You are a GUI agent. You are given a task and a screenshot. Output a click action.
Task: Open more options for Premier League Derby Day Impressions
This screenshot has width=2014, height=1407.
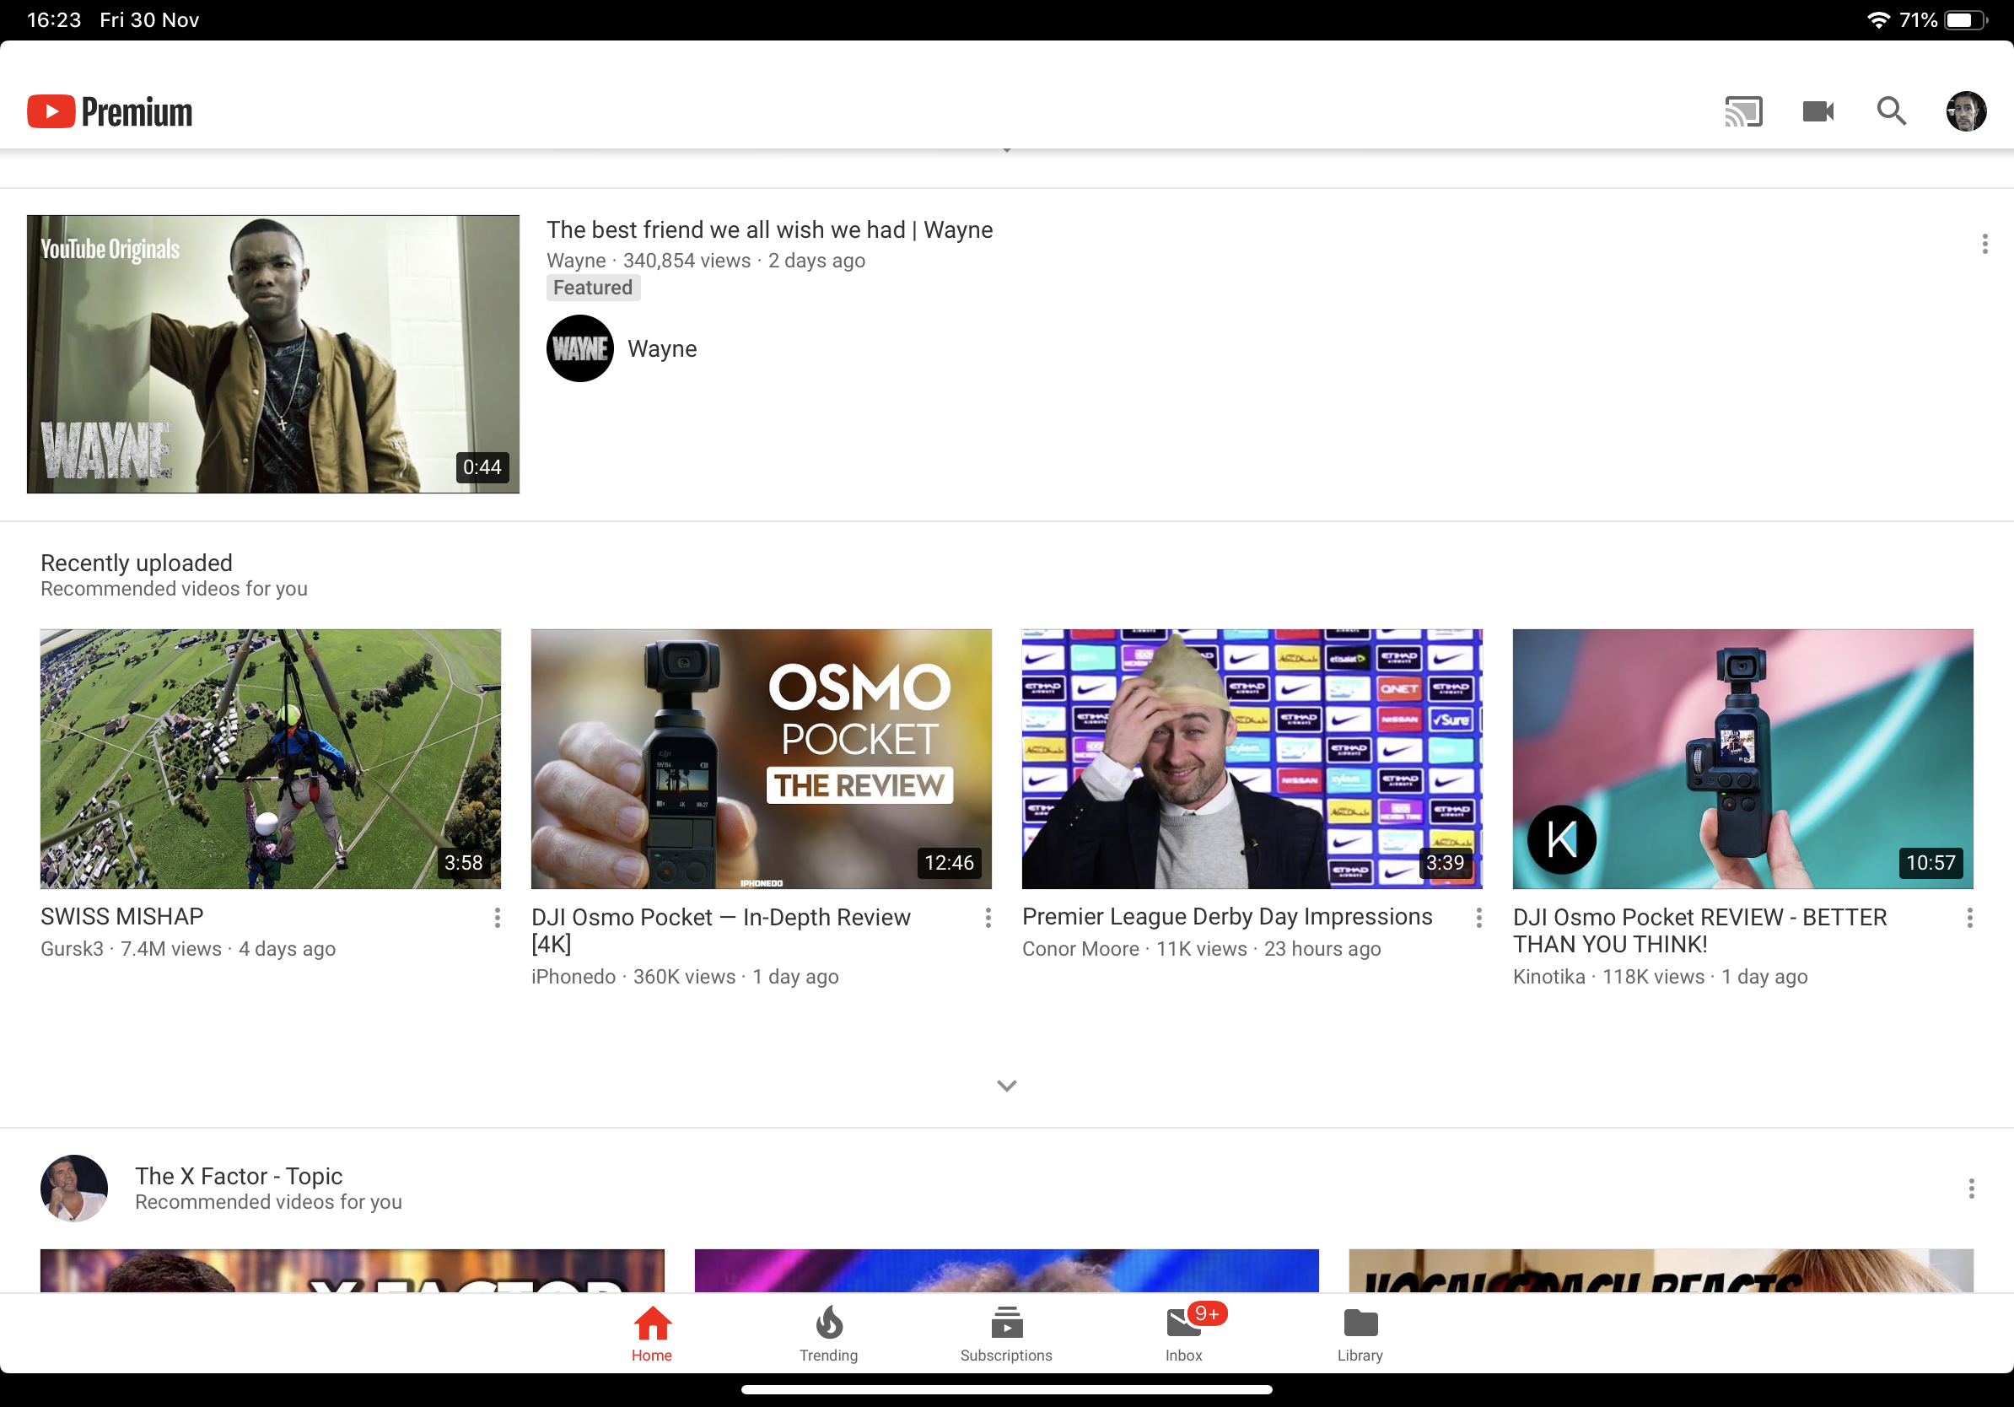point(1479,918)
